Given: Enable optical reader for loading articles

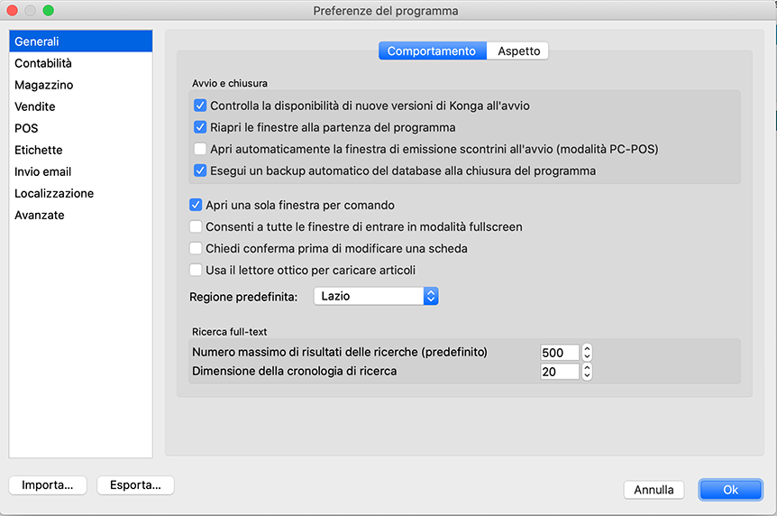Looking at the screenshot, I should 196,270.
